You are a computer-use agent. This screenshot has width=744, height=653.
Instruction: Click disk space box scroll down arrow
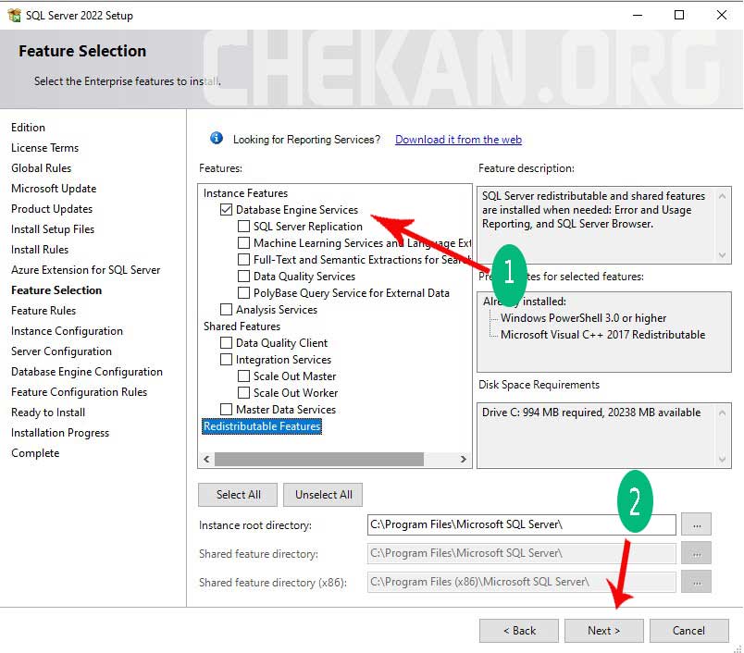(x=722, y=459)
